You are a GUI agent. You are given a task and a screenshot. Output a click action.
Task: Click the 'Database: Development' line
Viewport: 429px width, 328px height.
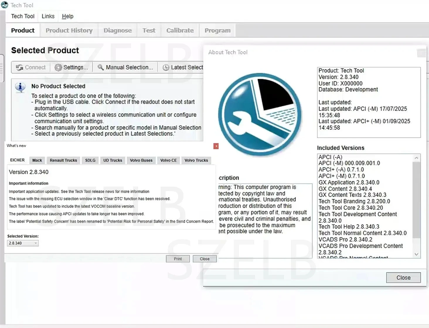click(348, 90)
